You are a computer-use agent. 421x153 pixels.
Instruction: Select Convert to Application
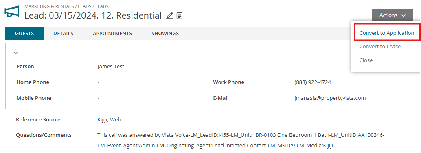coord(387,33)
